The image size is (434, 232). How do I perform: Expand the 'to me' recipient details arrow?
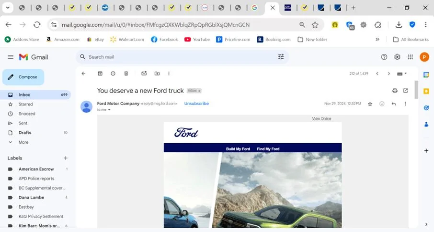109,110
